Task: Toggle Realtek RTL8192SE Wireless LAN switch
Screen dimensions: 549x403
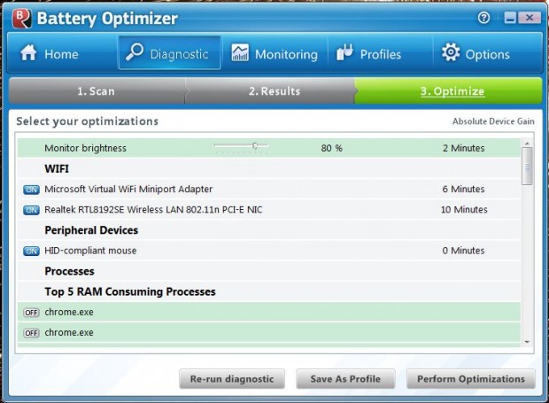Action: point(31,210)
